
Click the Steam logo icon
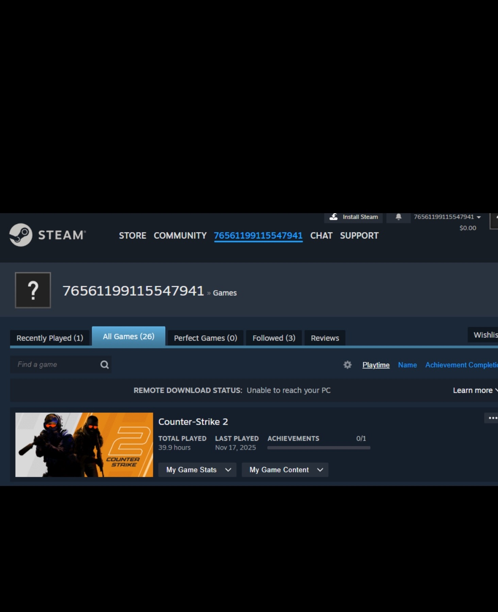[x=21, y=235]
